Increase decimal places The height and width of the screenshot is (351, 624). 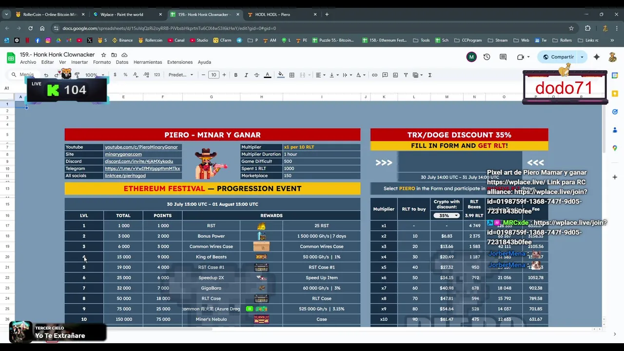(x=146, y=75)
